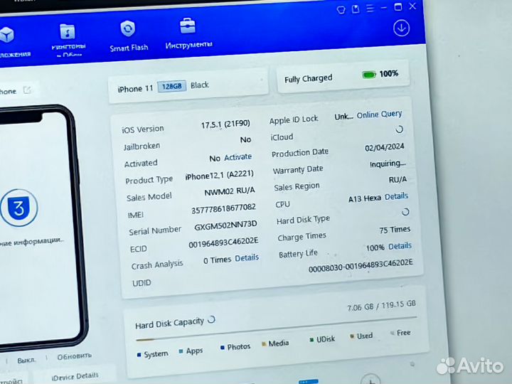Click the UDisk legend color square

(311, 340)
